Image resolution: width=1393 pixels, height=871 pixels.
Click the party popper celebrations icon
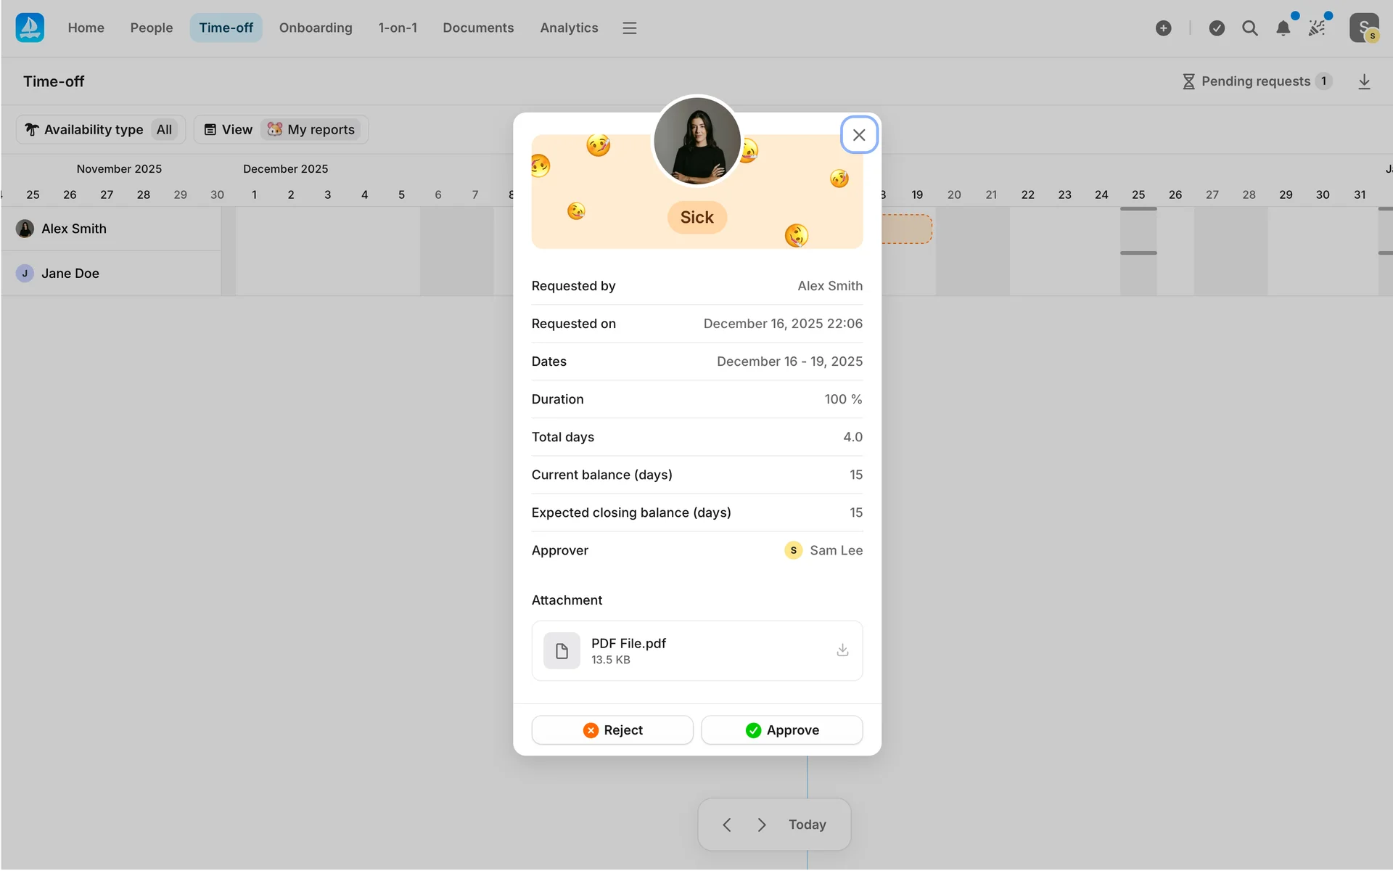(1317, 28)
